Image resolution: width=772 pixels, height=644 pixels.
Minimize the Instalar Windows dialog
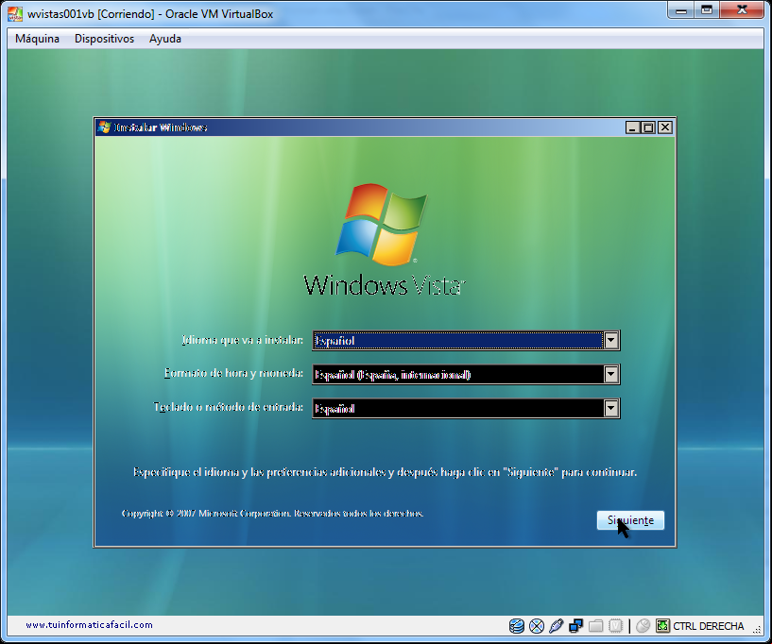633,127
